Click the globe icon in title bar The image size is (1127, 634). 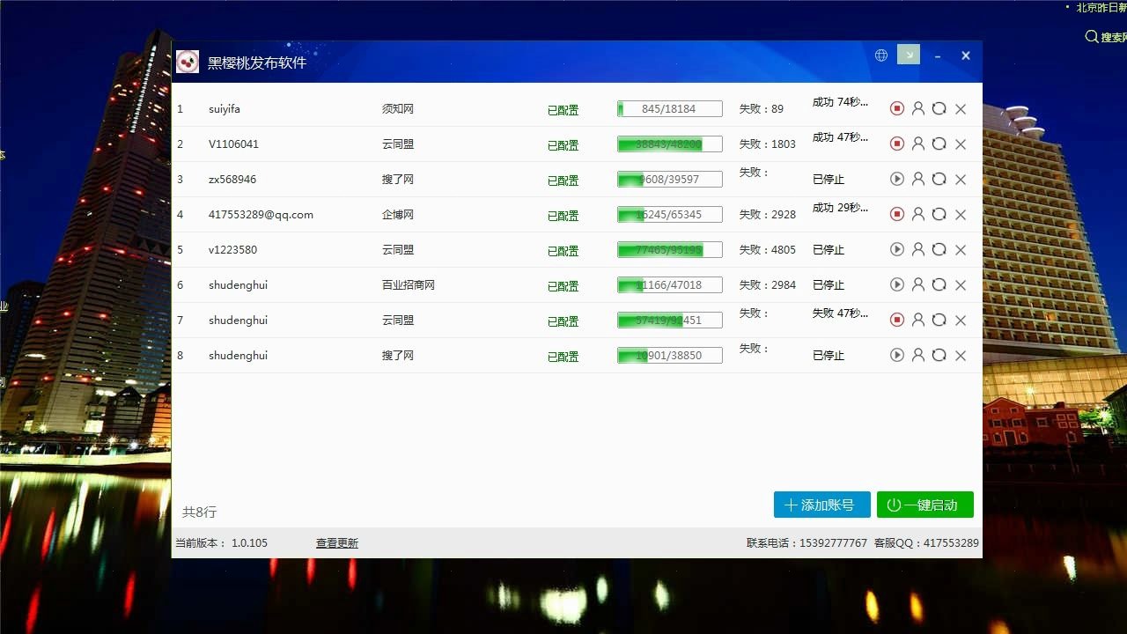(881, 55)
